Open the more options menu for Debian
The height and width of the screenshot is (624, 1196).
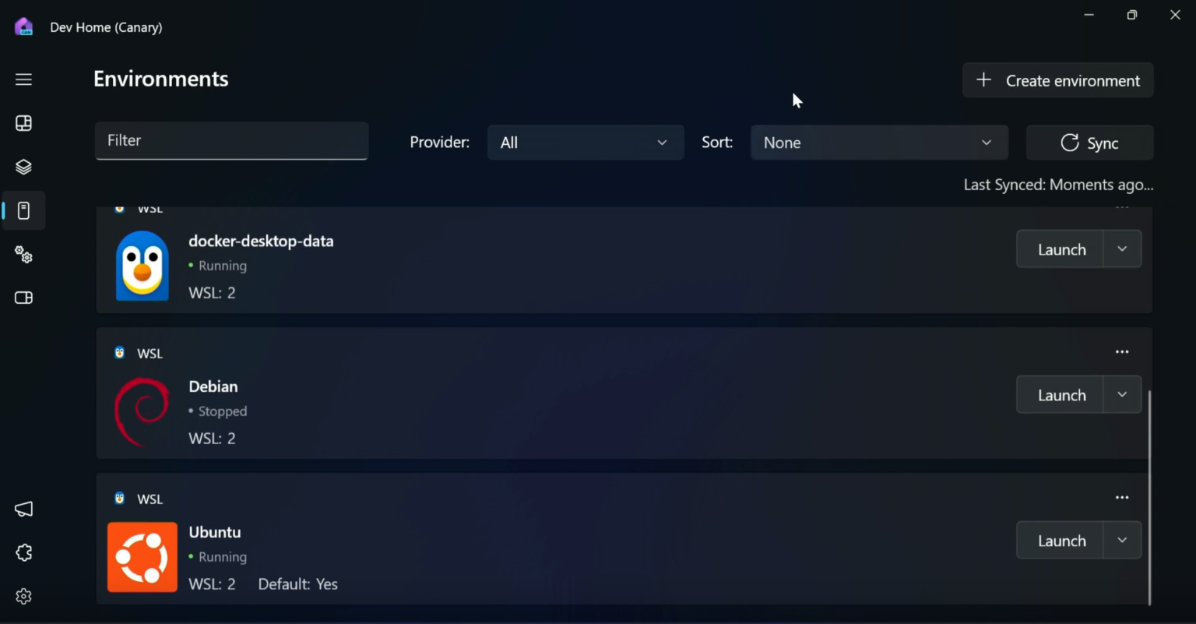1121,351
